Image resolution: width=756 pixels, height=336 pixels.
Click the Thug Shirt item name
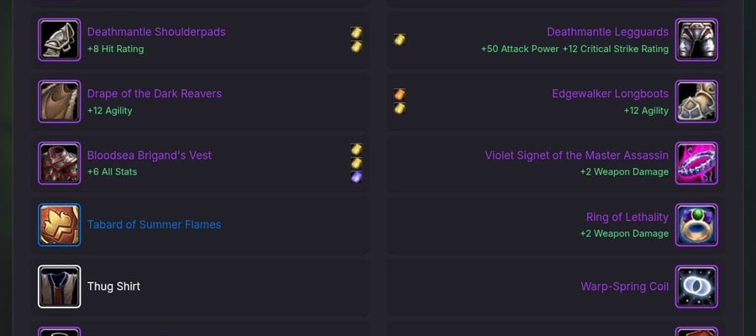(x=113, y=286)
